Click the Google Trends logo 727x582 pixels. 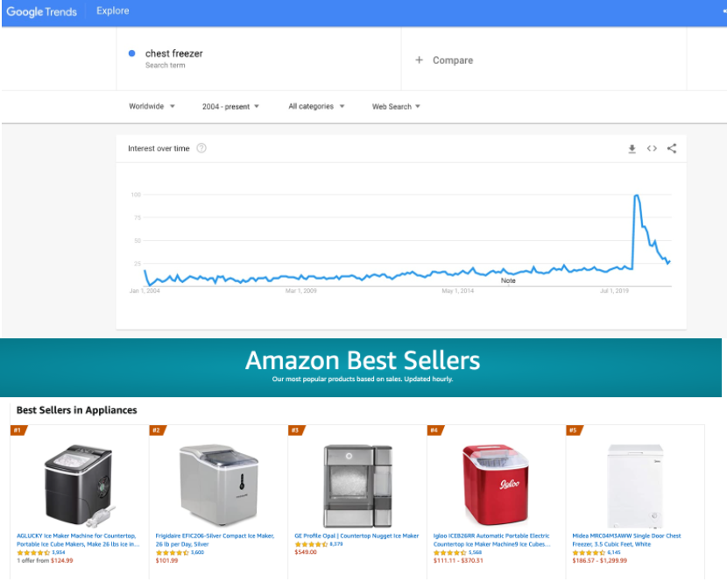(x=42, y=11)
